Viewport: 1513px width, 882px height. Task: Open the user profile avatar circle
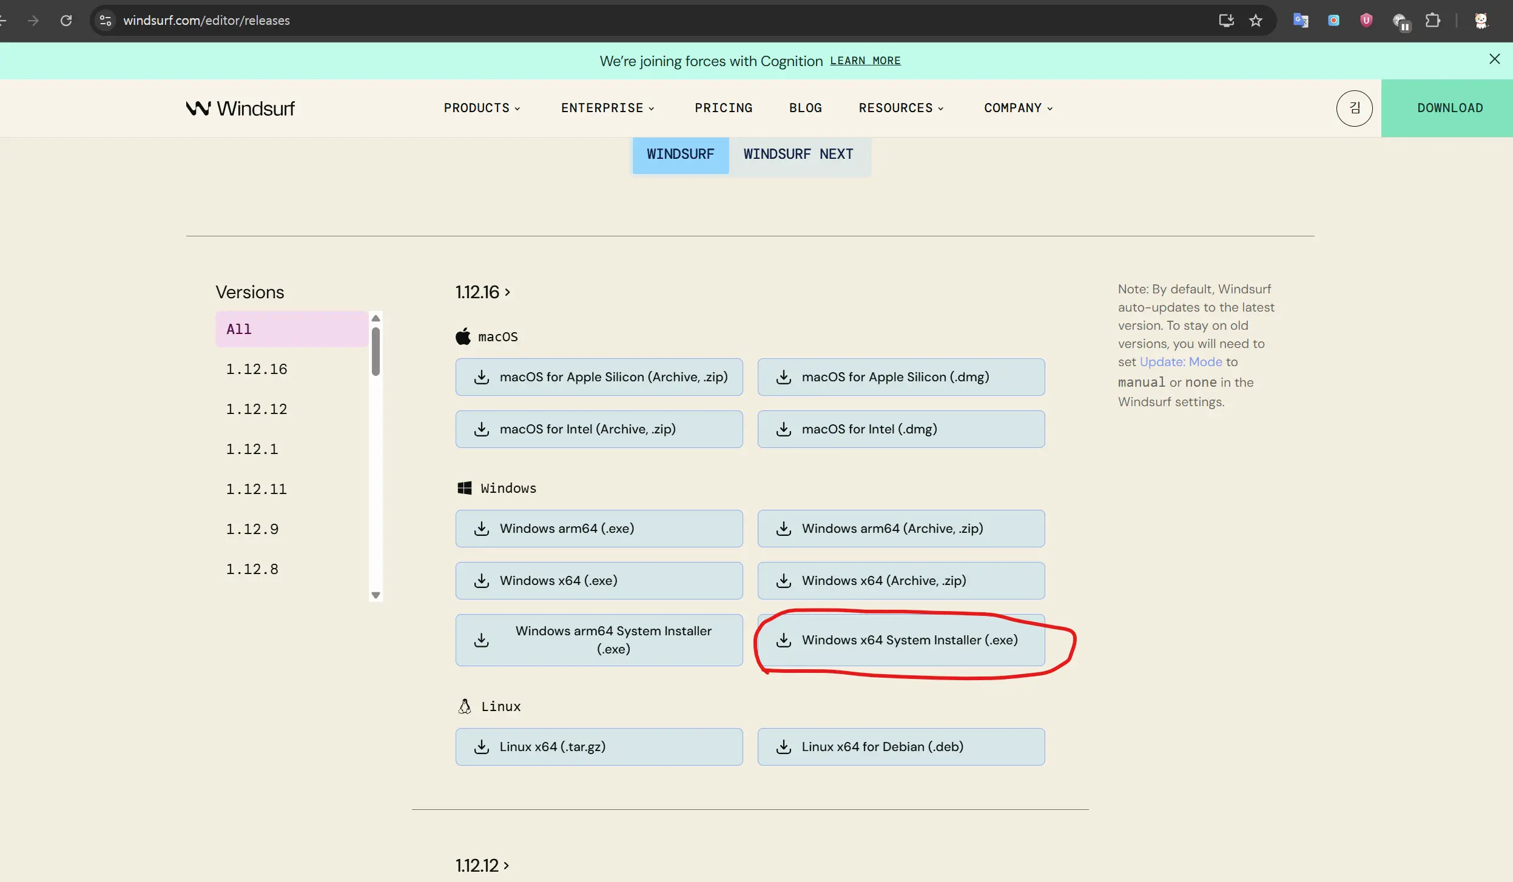(1353, 109)
